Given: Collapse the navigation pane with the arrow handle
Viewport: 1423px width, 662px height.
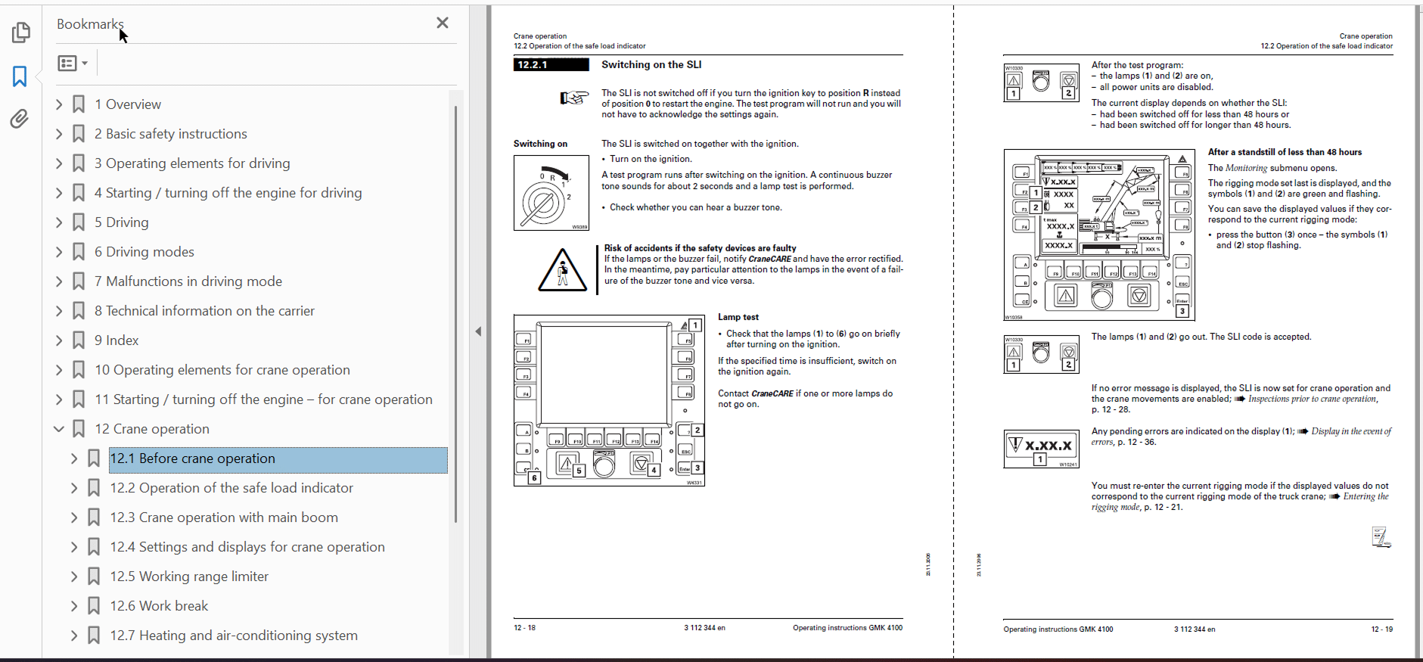Looking at the screenshot, I should 478,331.
